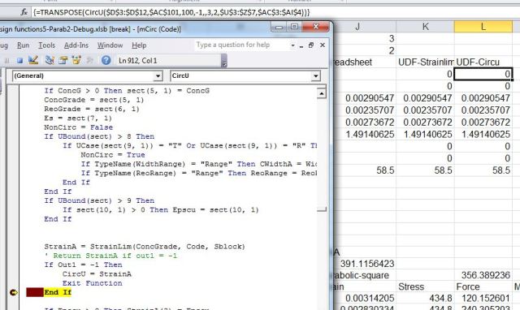Screen dimensions: 520x310
Task: Open the Add-Ins menu
Action: click(76, 45)
